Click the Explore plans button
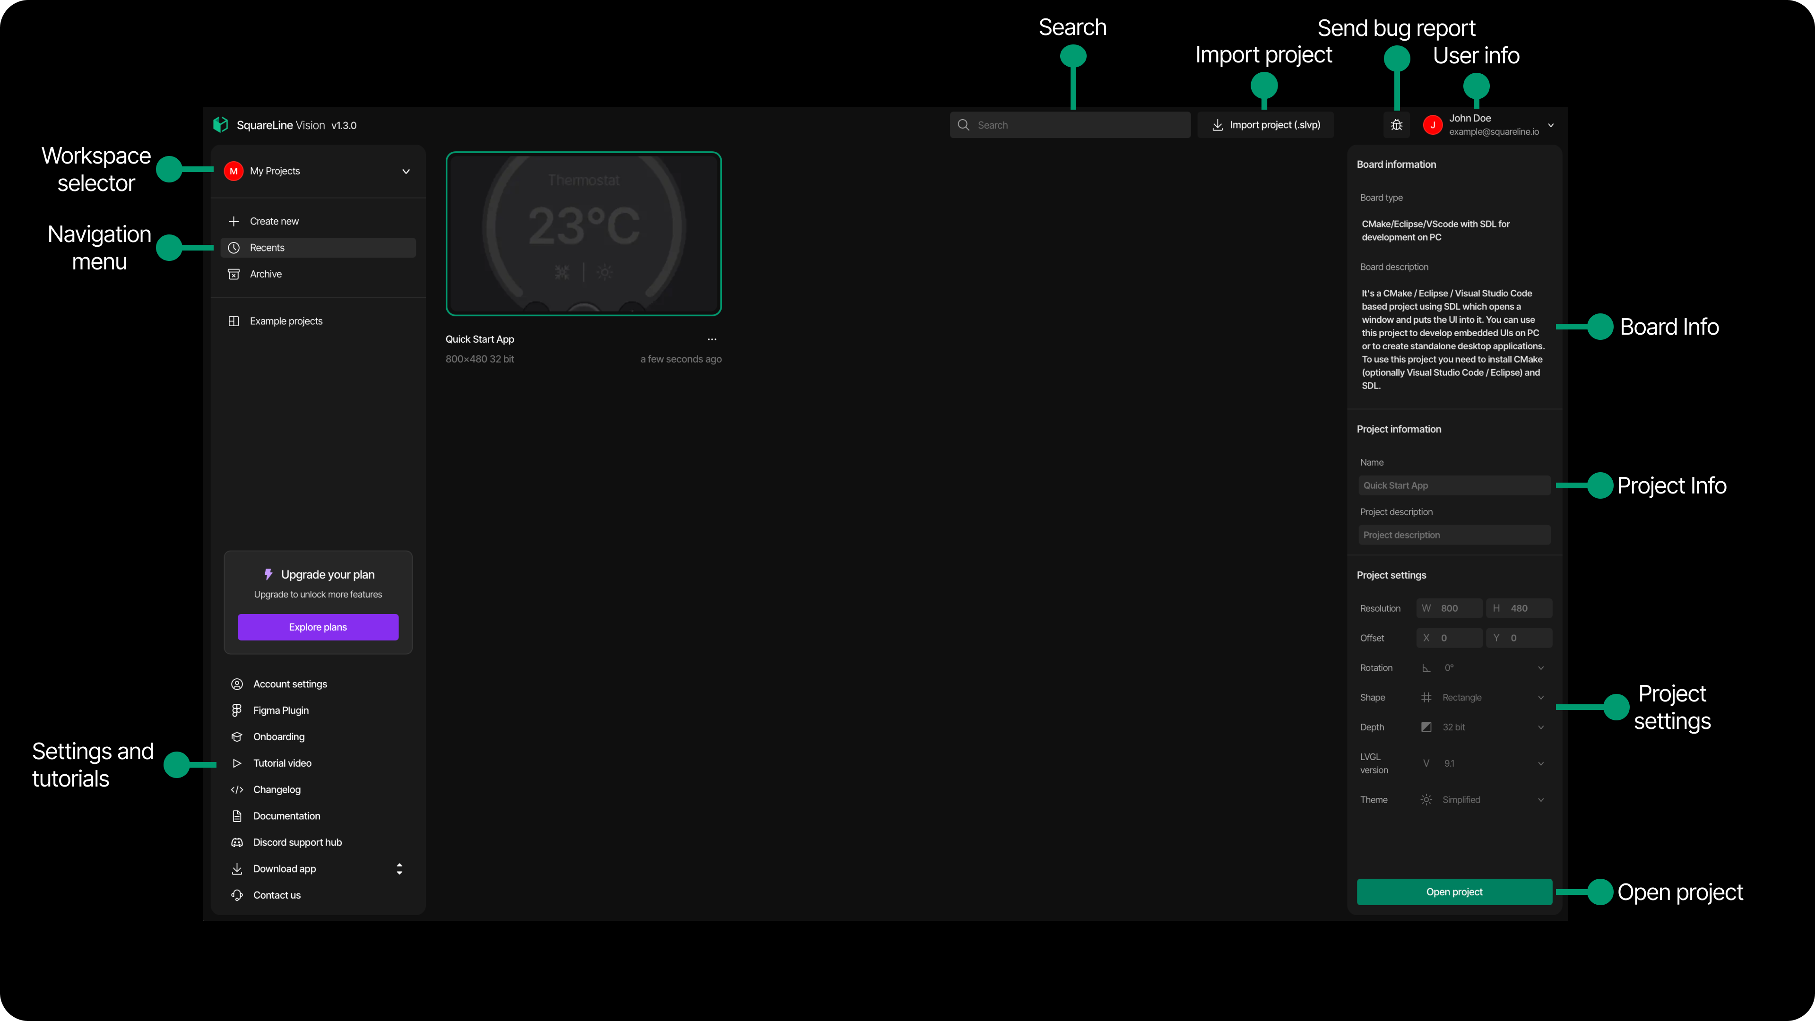 click(x=318, y=627)
